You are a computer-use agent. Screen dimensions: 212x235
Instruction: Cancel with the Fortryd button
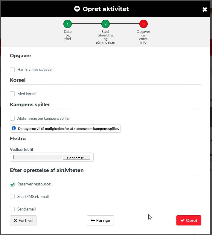pos(23,220)
